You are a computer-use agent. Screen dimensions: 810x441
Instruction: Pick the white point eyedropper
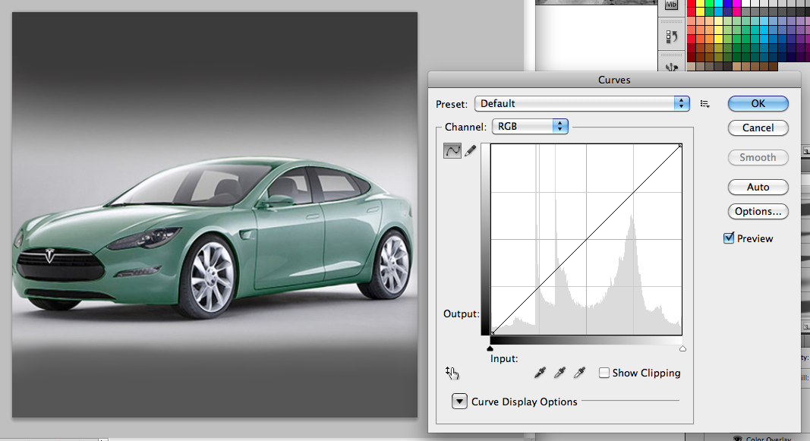(579, 373)
